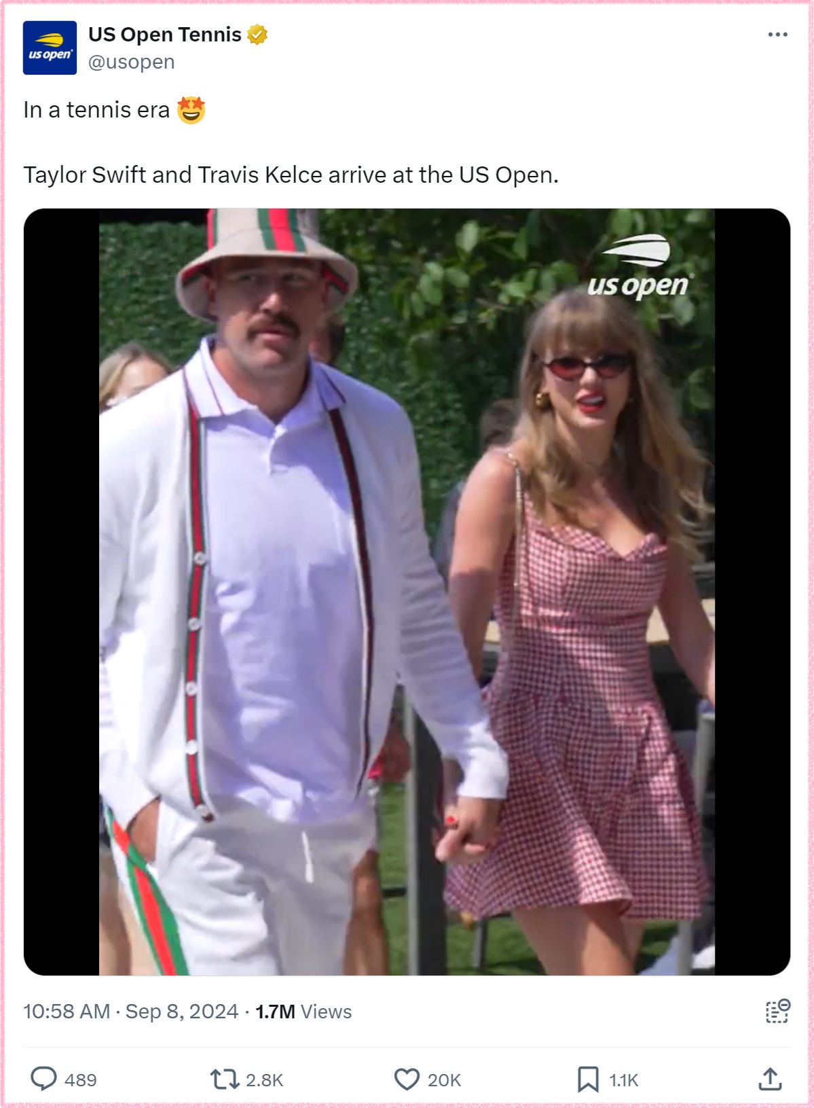Click the repost arrows icon

coord(224,1079)
